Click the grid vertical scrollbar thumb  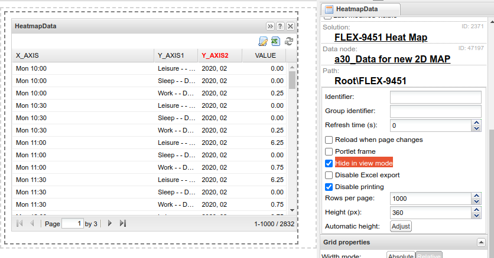(x=292, y=80)
